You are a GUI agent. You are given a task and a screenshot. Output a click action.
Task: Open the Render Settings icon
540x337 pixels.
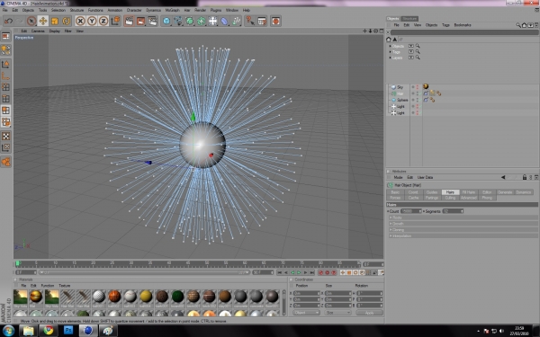click(x=153, y=21)
